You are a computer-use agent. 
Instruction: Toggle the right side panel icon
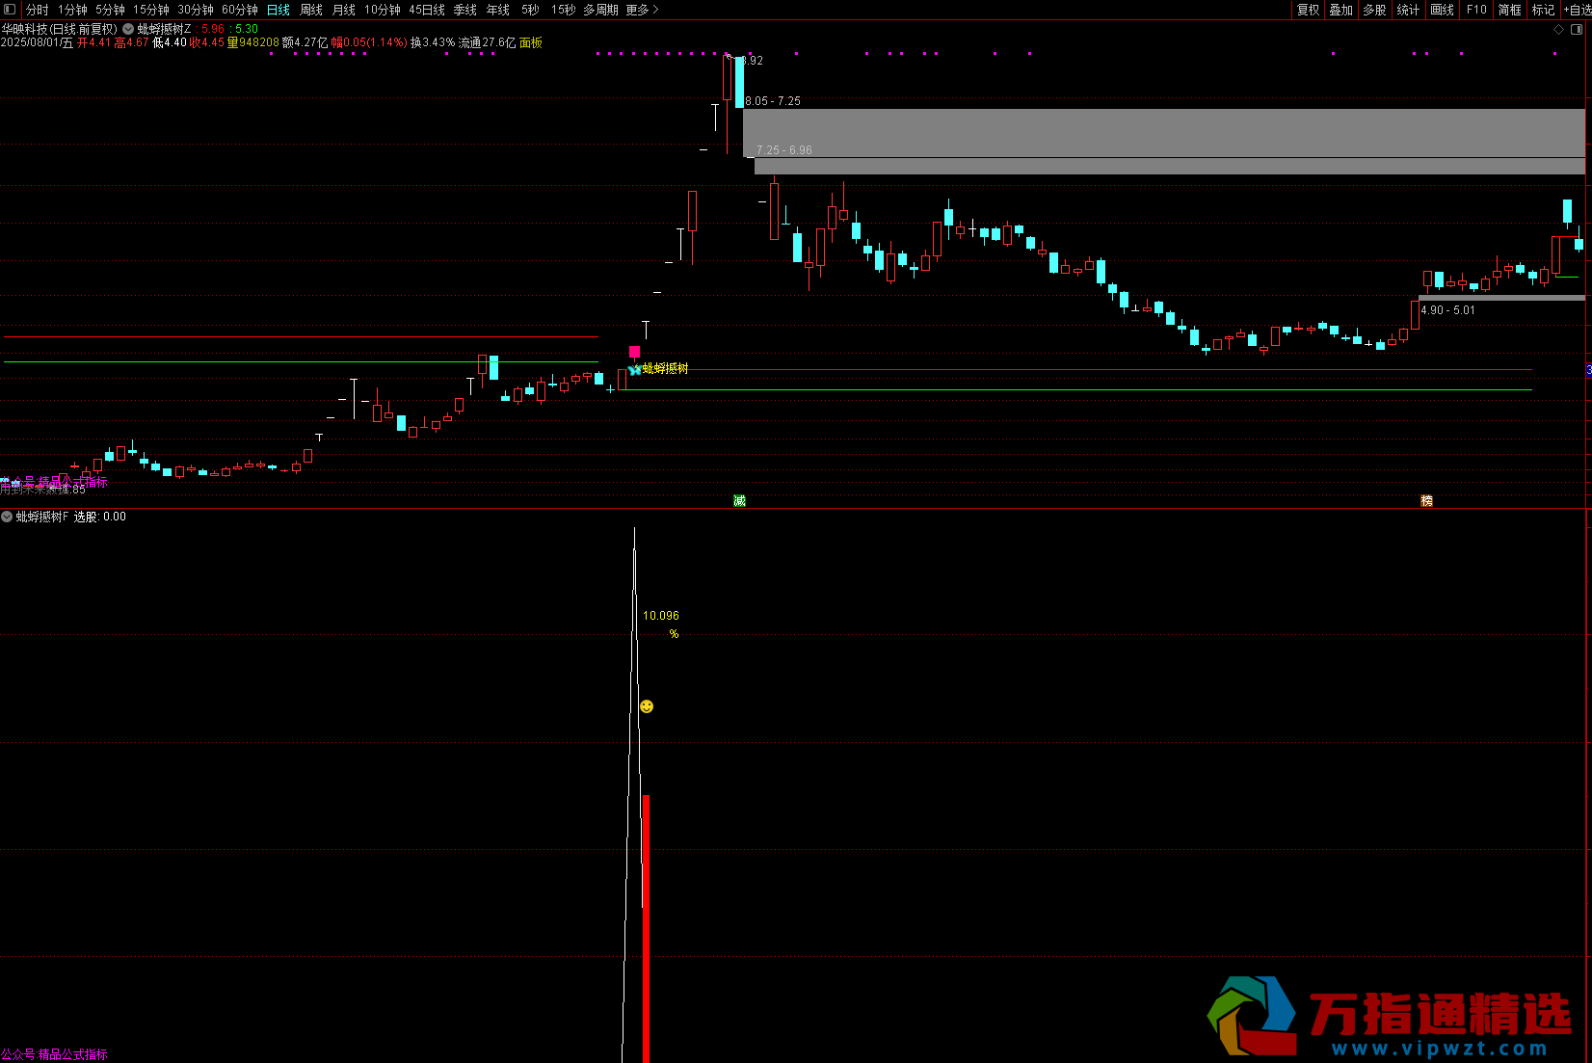tap(1578, 30)
